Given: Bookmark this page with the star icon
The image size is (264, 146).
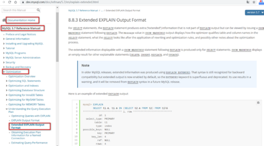Looking at the screenshot, I should tap(254, 2).
